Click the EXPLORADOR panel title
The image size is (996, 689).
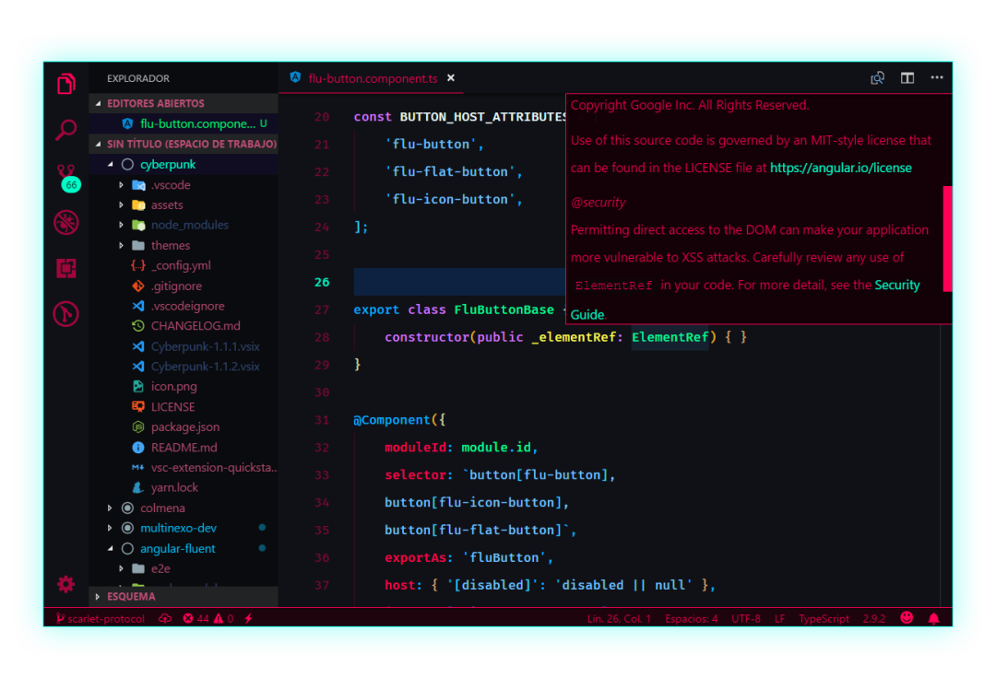tap(138, 78)
